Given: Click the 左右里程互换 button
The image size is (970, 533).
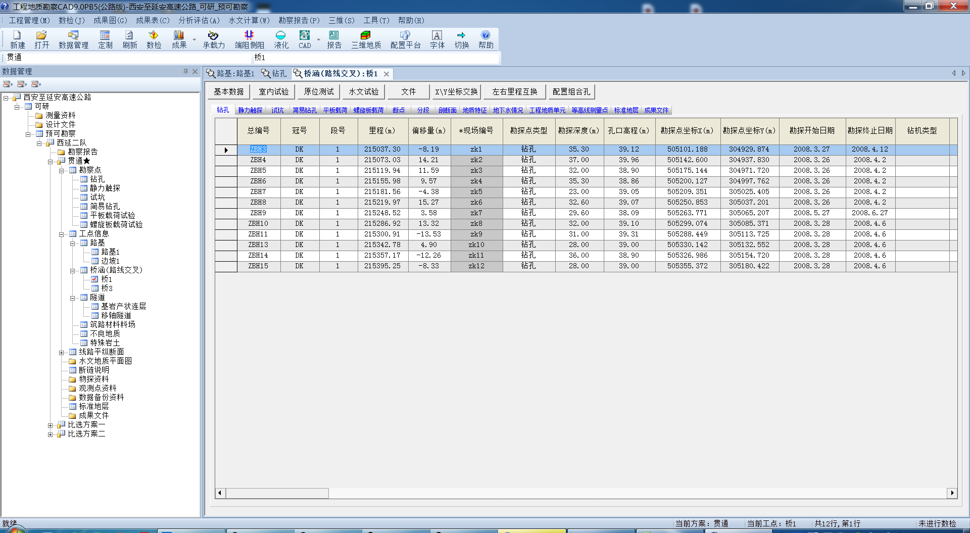Looking at the screenshot, I should (x=515, y=91).
